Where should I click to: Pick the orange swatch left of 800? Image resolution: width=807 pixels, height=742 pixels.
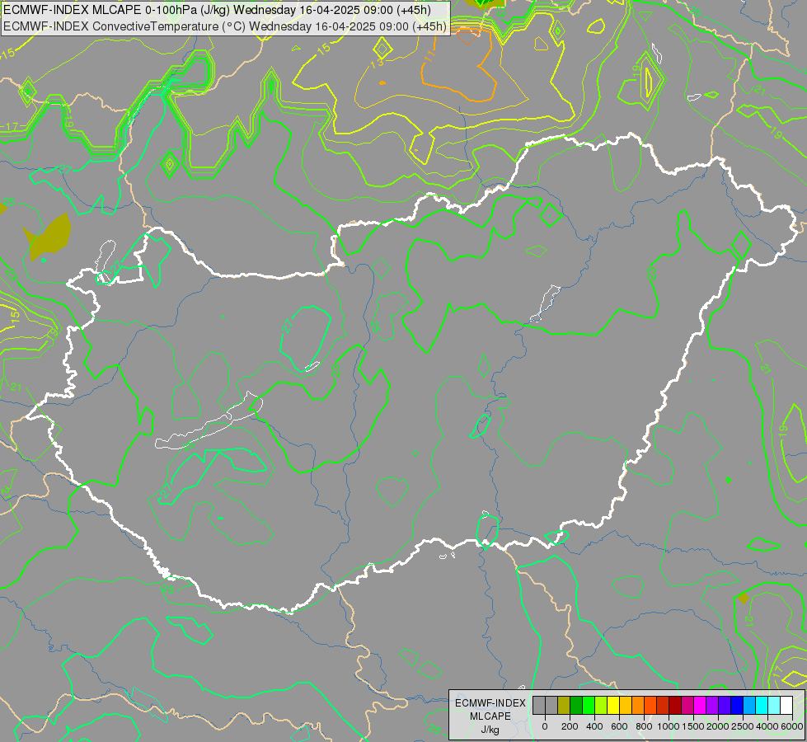coord(638,706)
